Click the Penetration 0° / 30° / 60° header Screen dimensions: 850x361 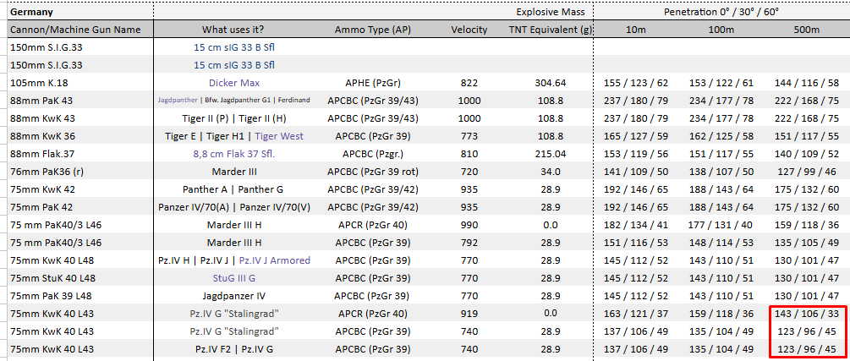point(721,12)
